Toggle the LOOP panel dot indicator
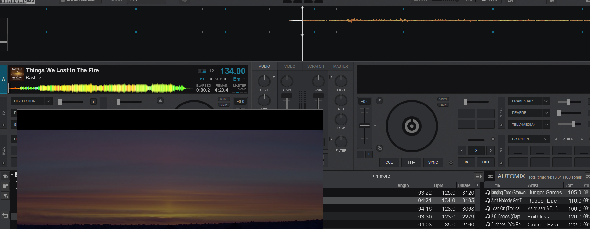Image resolution: width=590 pixels, height=229 pixels. [x=501, y=163]
